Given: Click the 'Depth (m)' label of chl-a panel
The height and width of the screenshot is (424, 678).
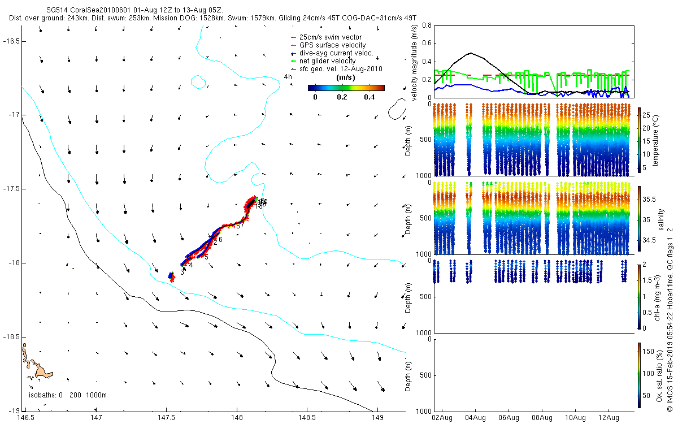Looking at the screenshot, I should [408, 298].
